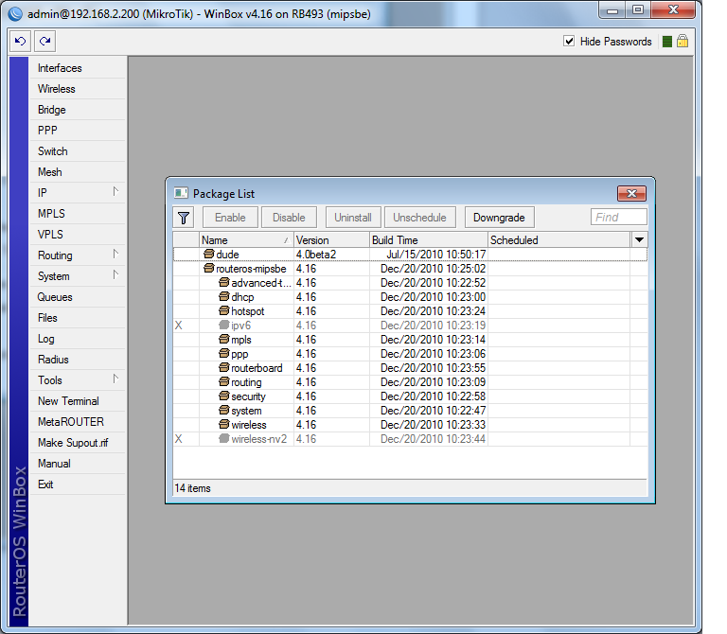Click the advanced-t... package icon
727x634 pixels.
(224, 282)
